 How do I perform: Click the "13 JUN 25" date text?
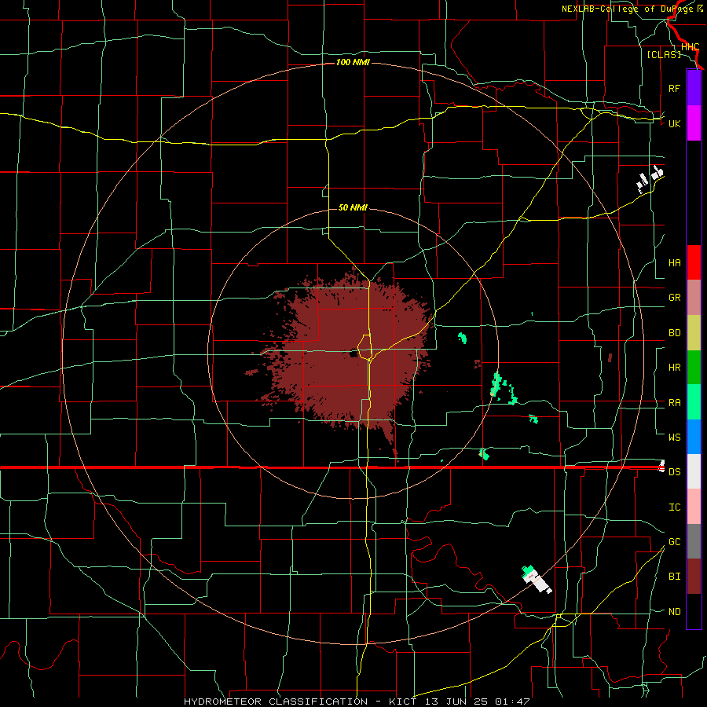[x=456, y=702]
